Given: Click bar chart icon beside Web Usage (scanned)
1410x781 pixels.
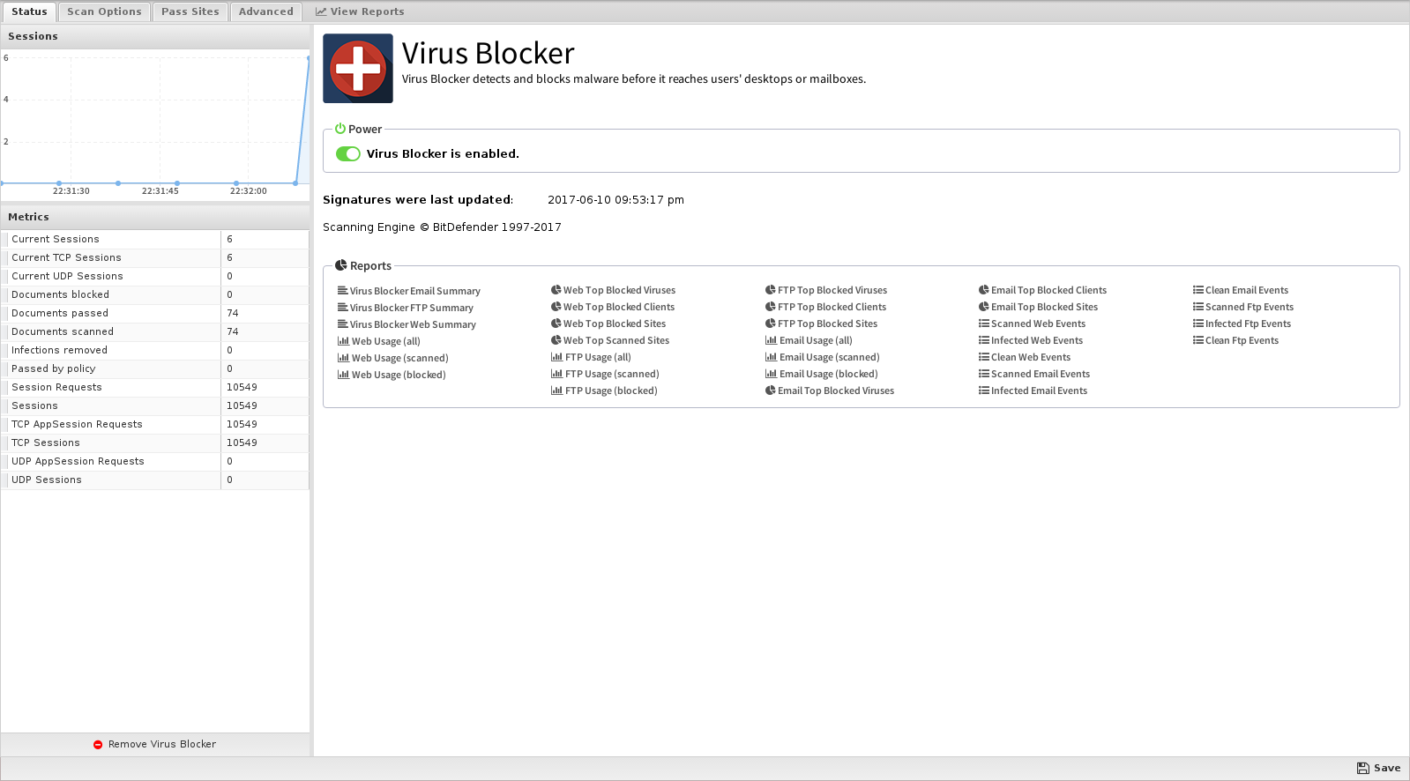Looking at the screenshot, I should [x=343, y=357].
